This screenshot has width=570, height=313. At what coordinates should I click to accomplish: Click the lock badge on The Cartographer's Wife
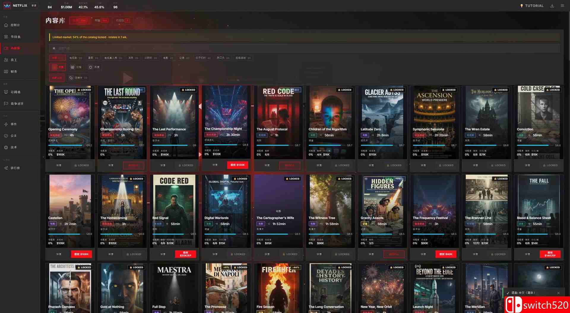(x=293, y=179)
